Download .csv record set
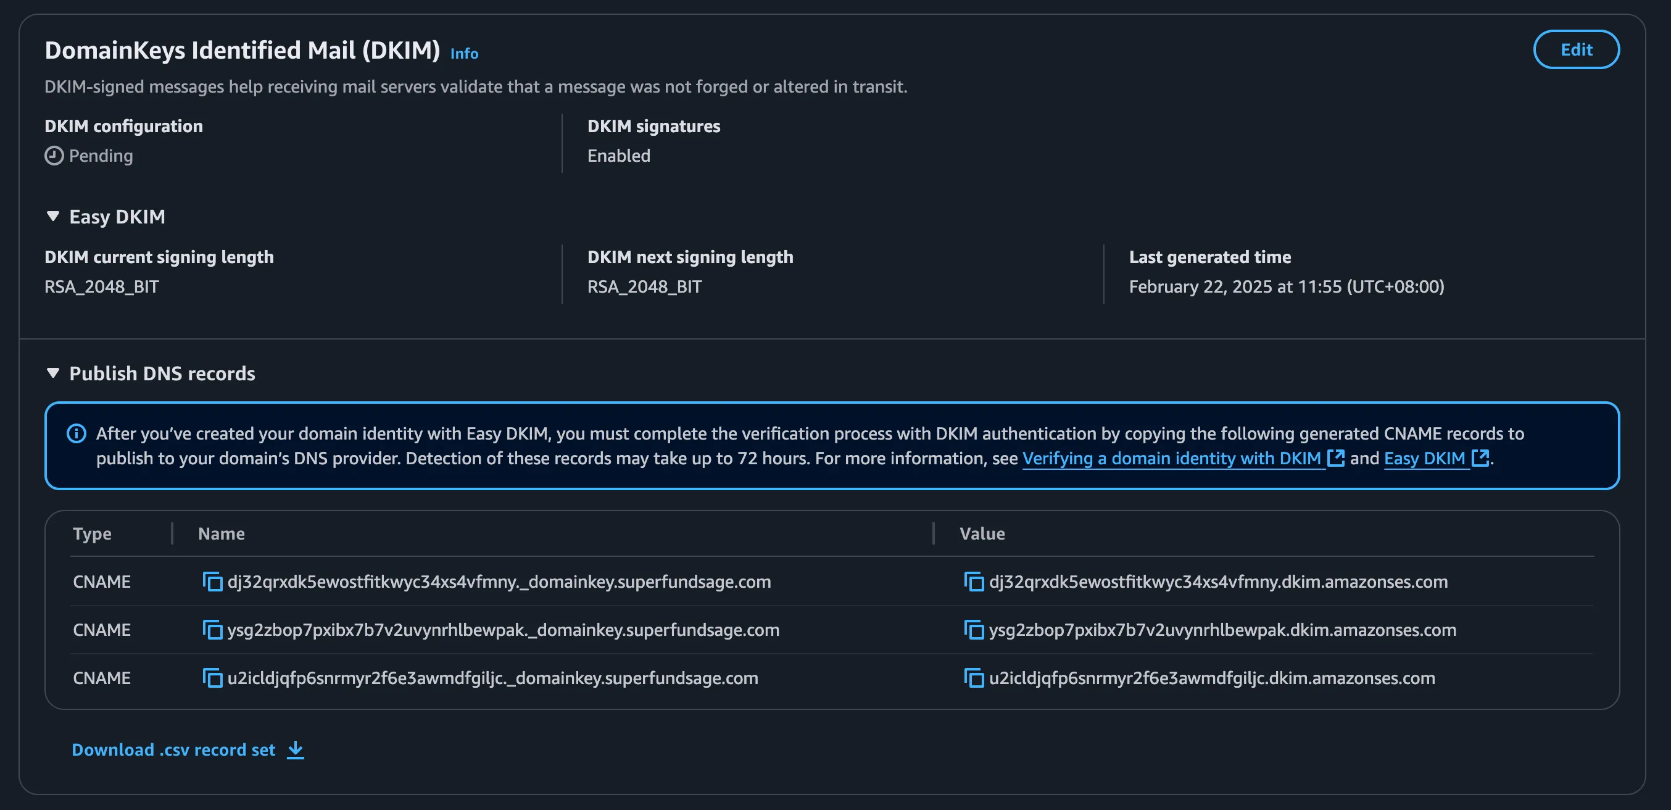This screenshot has width=1671, height=810. click(174, 749)
